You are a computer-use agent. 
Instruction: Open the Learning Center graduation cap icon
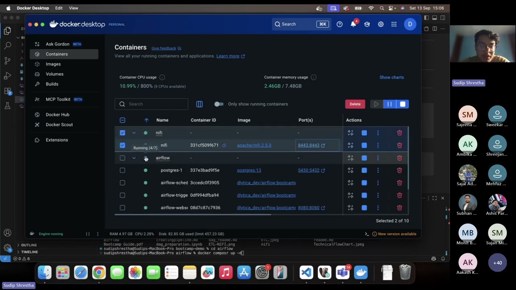(x=367, y=24)
